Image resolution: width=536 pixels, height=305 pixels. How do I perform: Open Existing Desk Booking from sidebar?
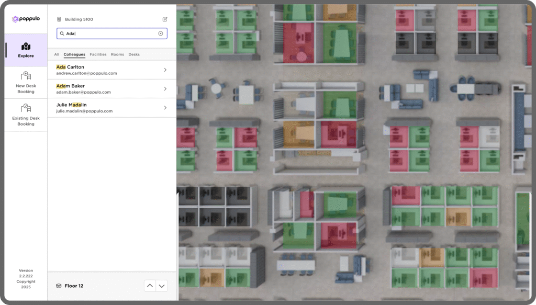click(26, 115)
